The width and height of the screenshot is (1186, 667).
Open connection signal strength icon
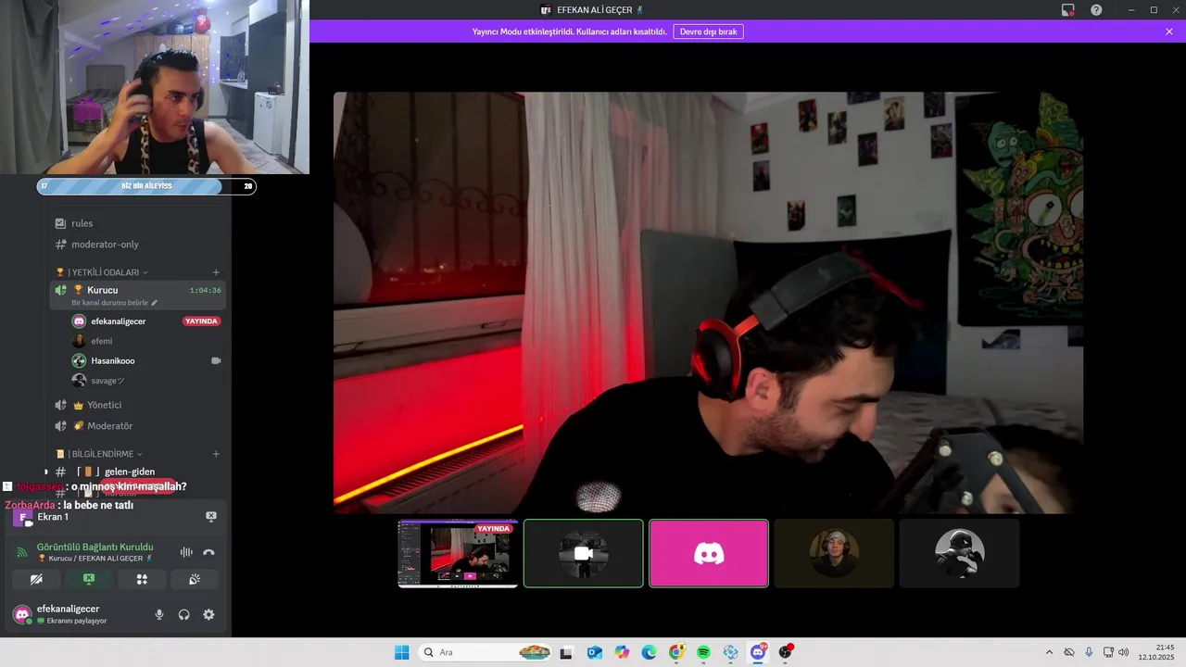[x=22, y=552]
